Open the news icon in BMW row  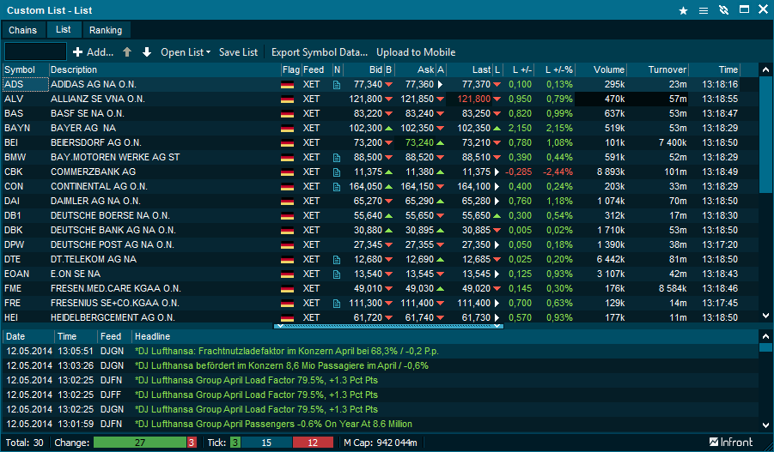[x=337, y=158]
